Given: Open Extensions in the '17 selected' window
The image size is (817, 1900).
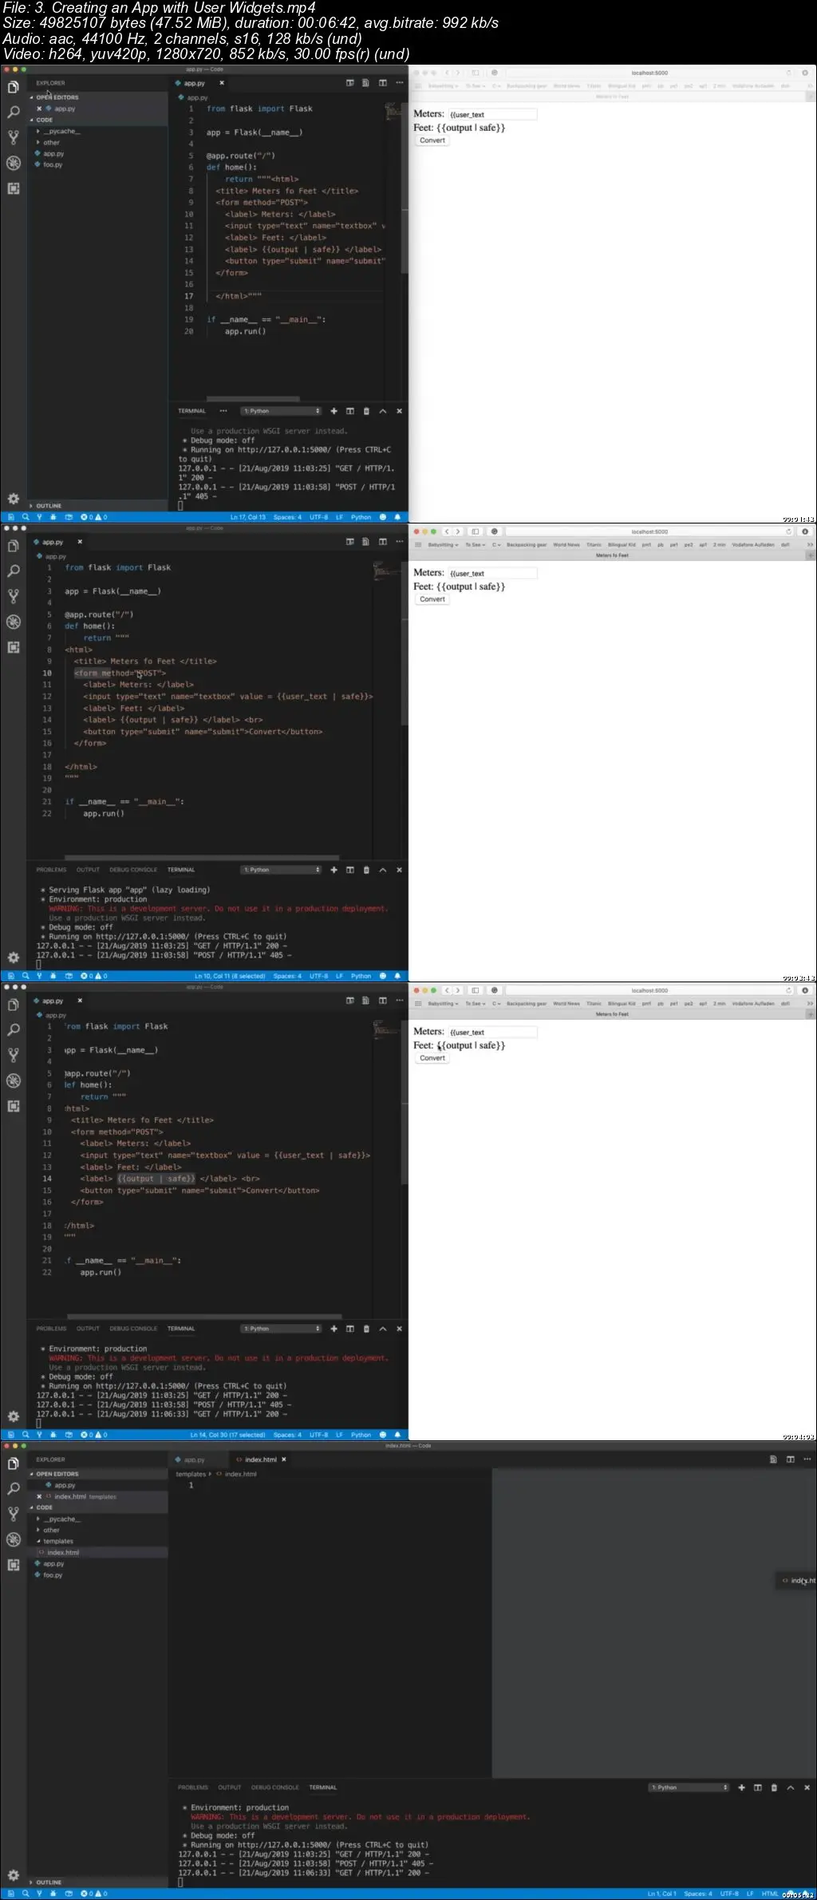Looking at the screenshot, I should (13, 1106).
